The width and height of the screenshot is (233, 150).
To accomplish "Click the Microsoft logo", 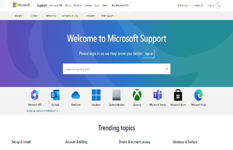I will point(21,5).
